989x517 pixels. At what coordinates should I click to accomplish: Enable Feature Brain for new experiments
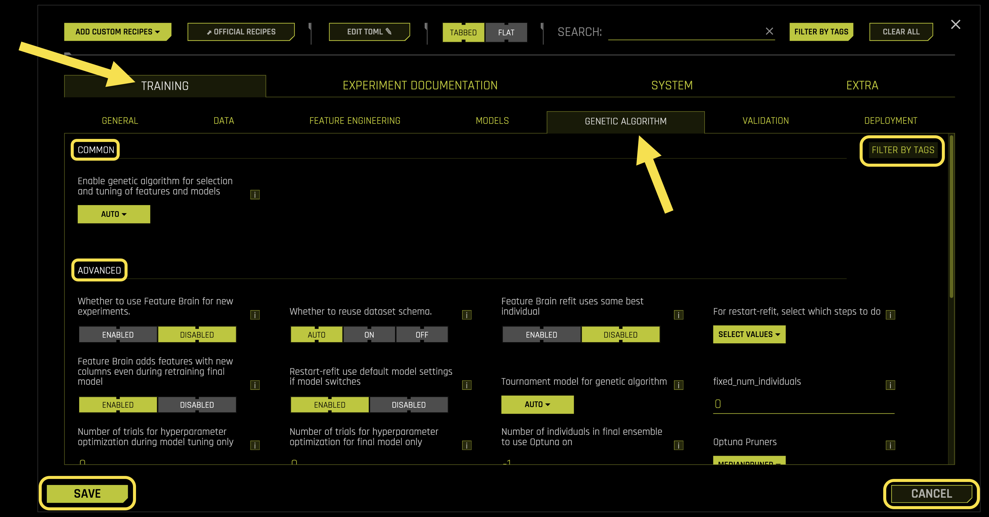(118, 334)
